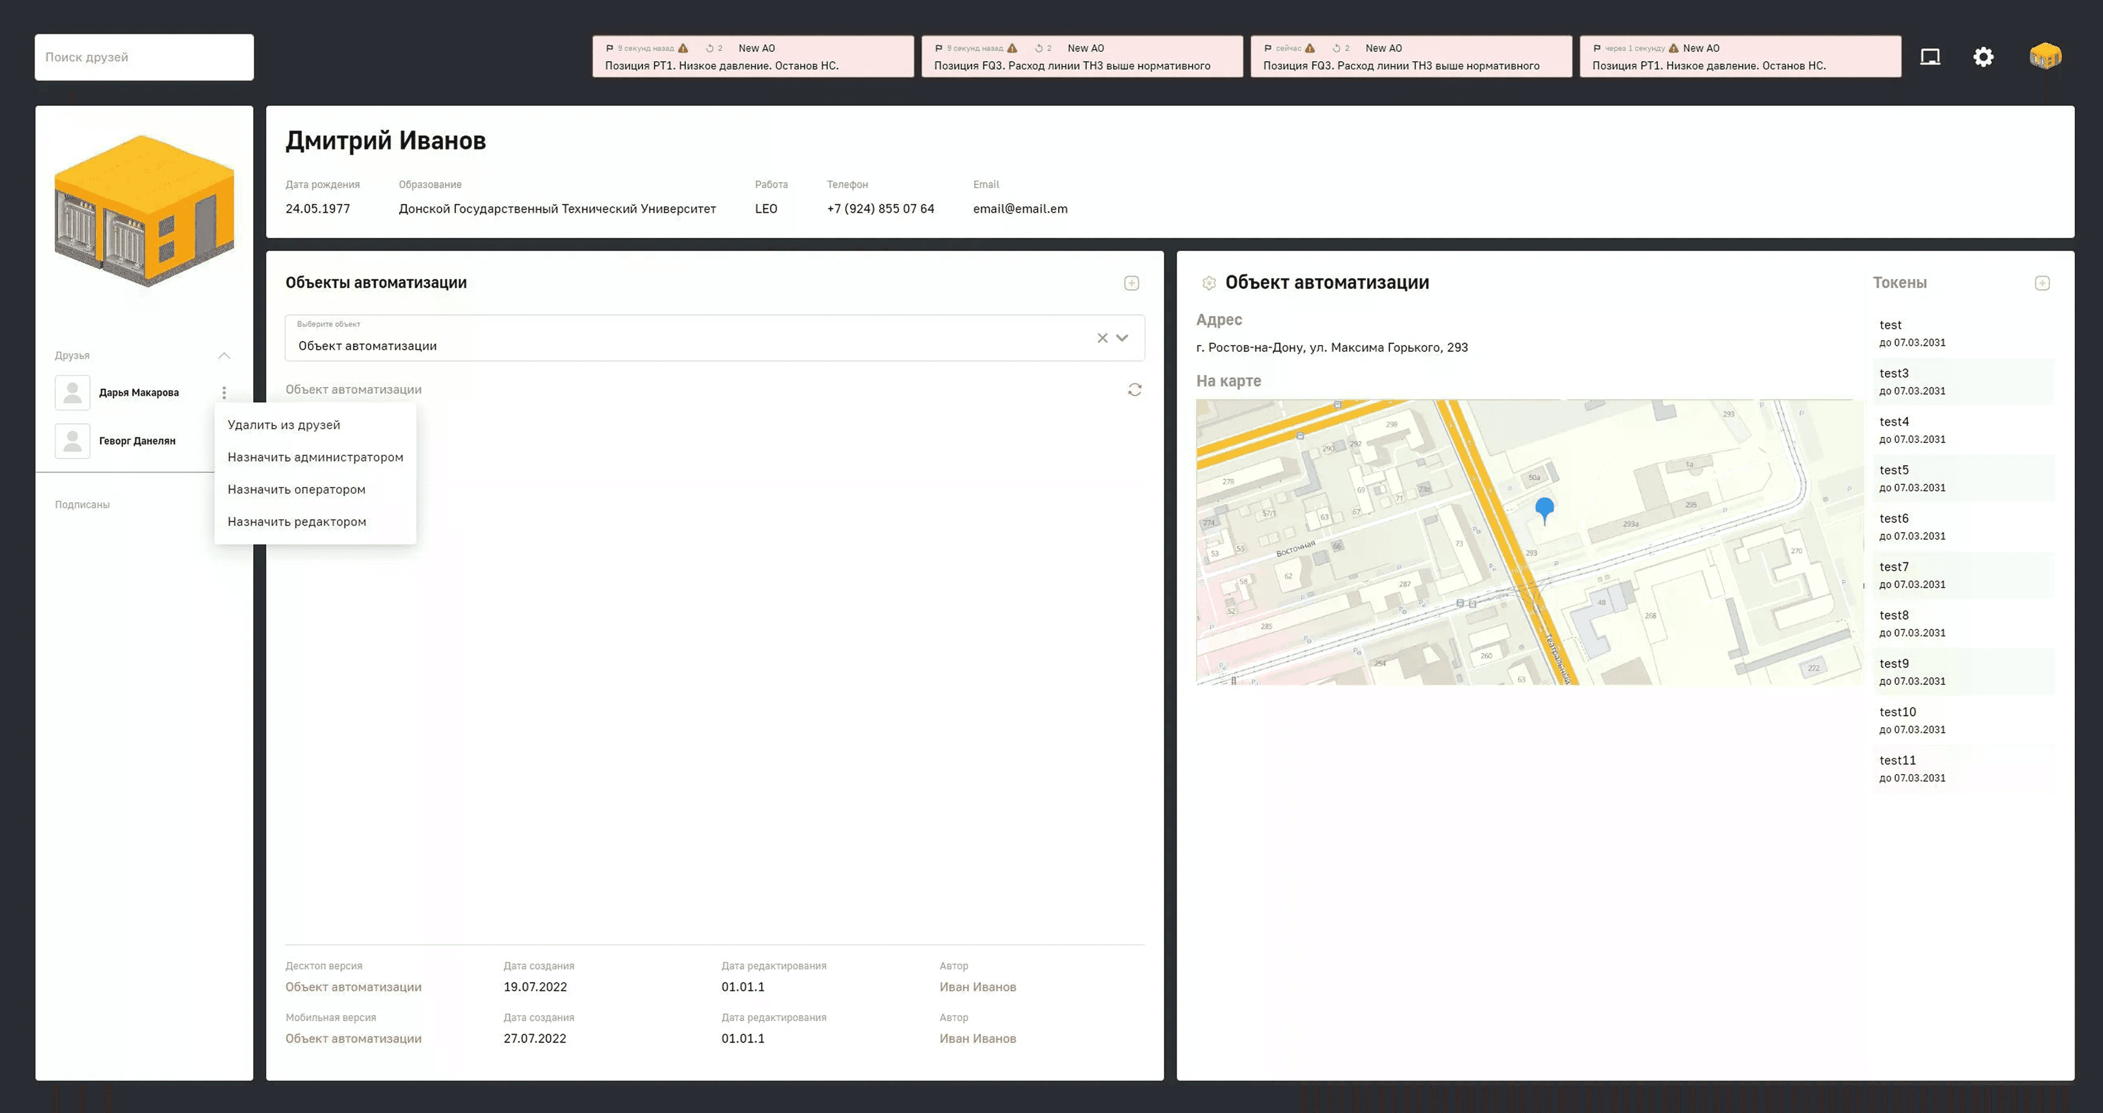Open options menu for Дарья Макарова

(223, 393)
